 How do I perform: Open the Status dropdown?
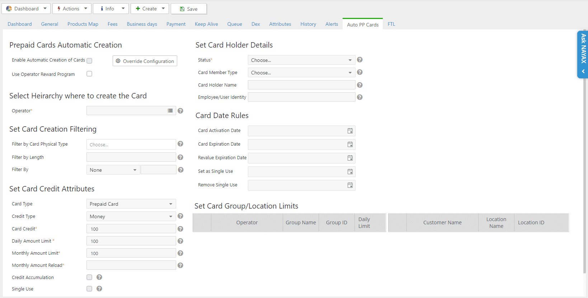click(x=301, y=60)
